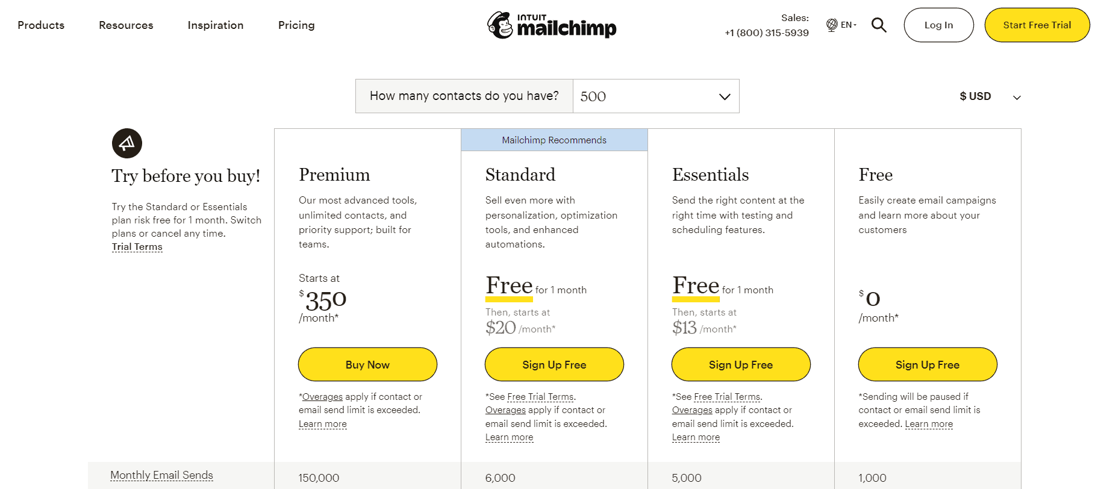Open Overages link under Premium plan

(322, 397)
